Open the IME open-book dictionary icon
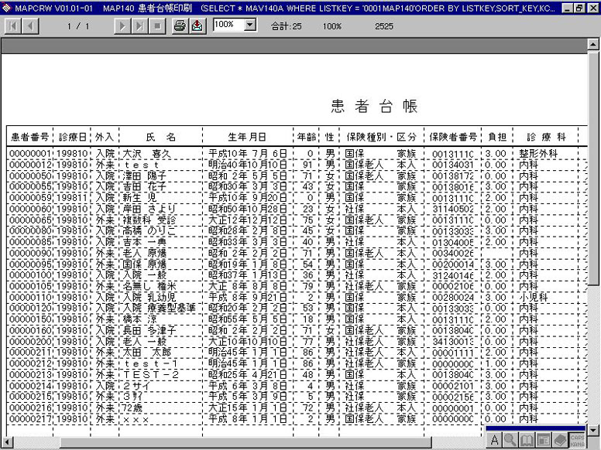Screen dimensions: 601x450 click(x=527, y=440)
